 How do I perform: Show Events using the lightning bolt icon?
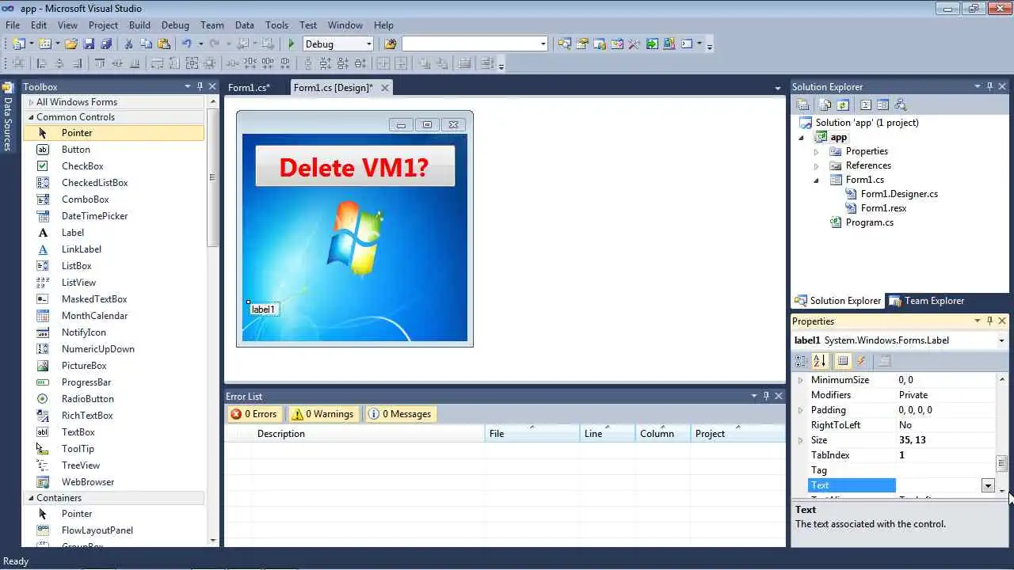click(x=861, y=361)
